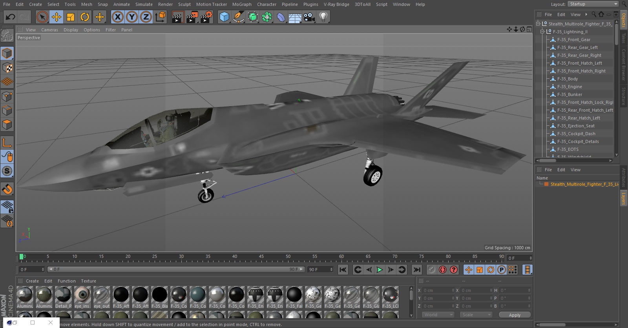Image resolution: width=628 pixels, height=328 pixels.
Task: Add a Cube primitive object
Action: click(x=224, y=17)
